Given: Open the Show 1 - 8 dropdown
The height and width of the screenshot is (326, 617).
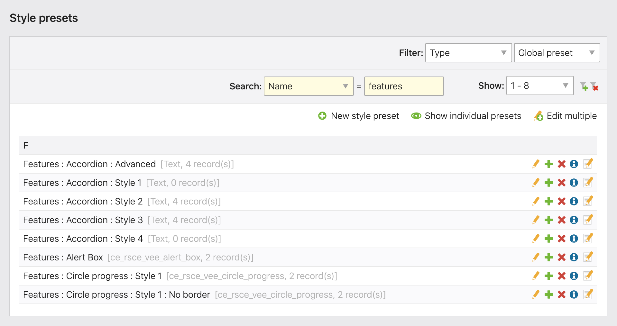Looking at the screenshot, I should [539, 86].
